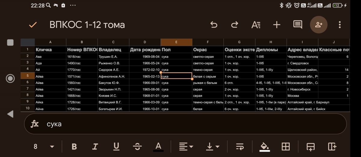Select cell Ада
Screen dimensions: 361x157
click(50, 63)
